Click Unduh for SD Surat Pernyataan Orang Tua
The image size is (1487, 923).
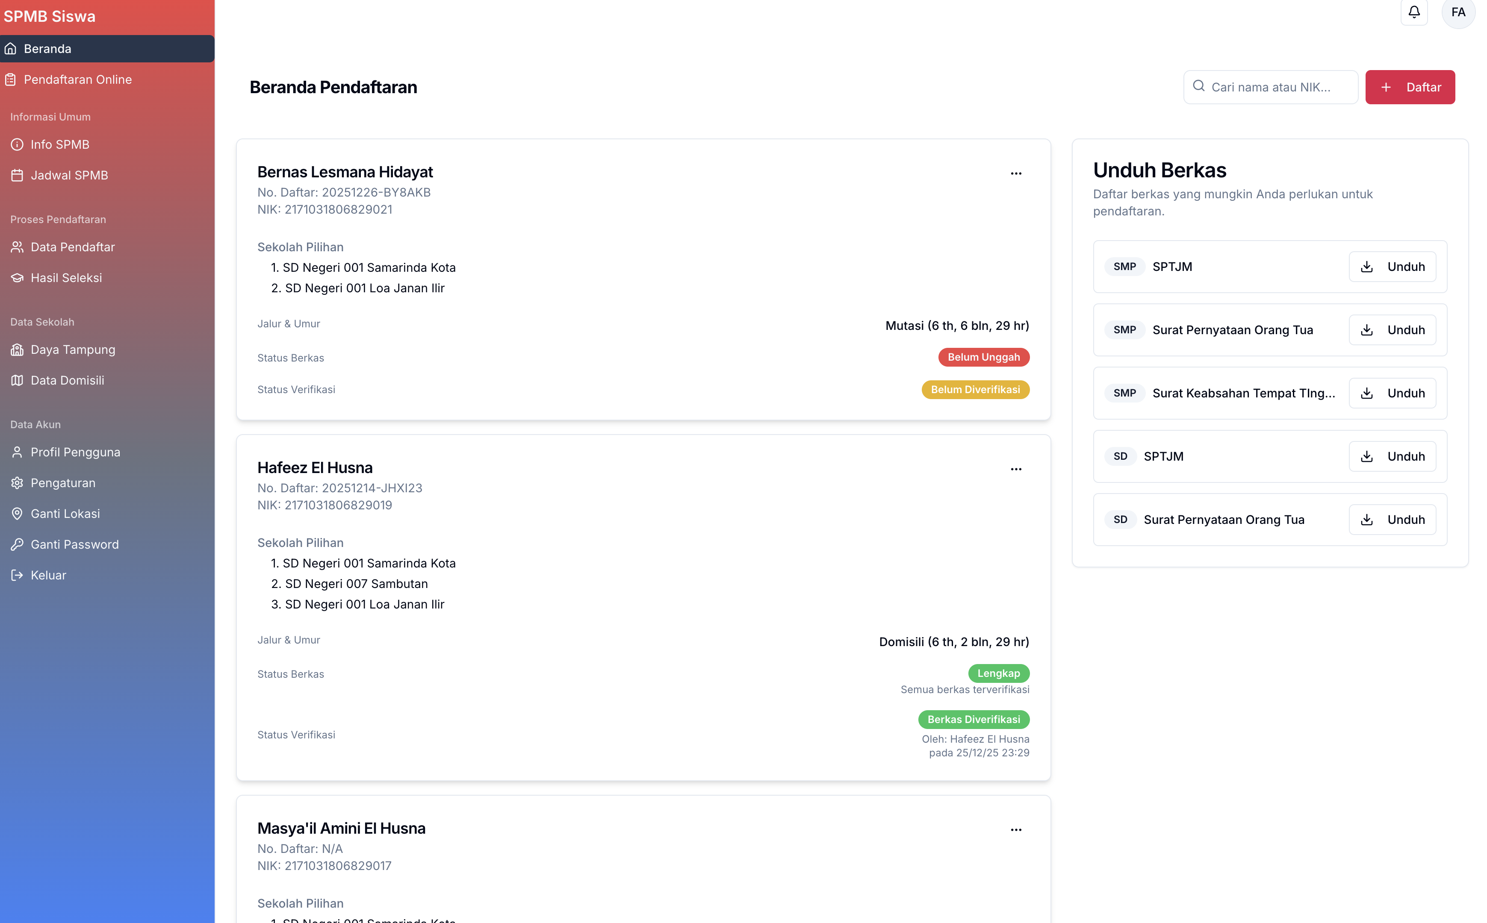1392,520
